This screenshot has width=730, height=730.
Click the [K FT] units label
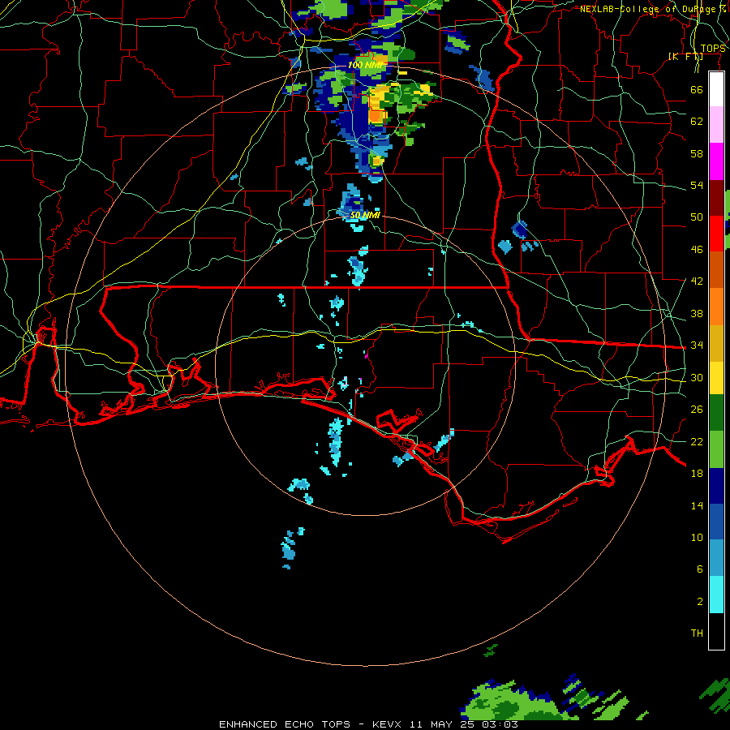685,56
